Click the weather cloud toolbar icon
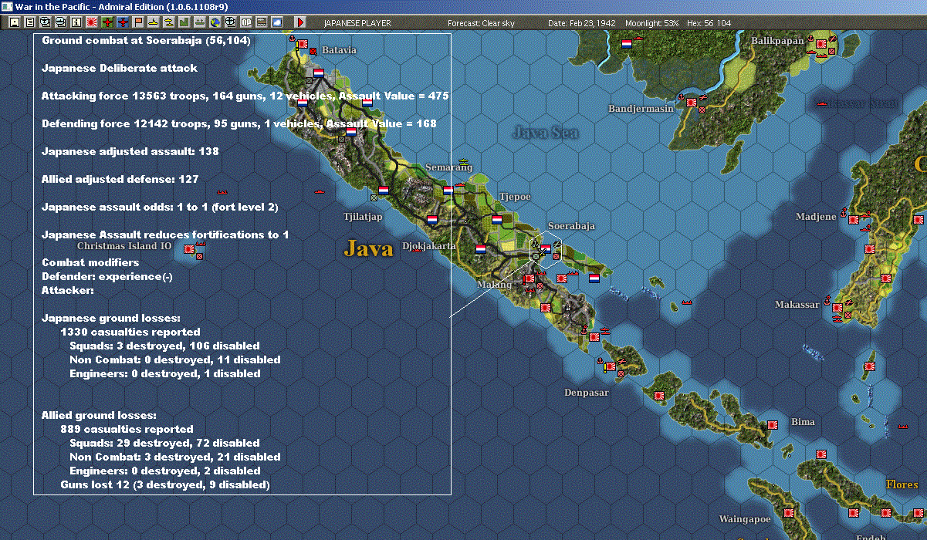Image resolution: width=927 pixels, height=540 pixels. [276, 22]
